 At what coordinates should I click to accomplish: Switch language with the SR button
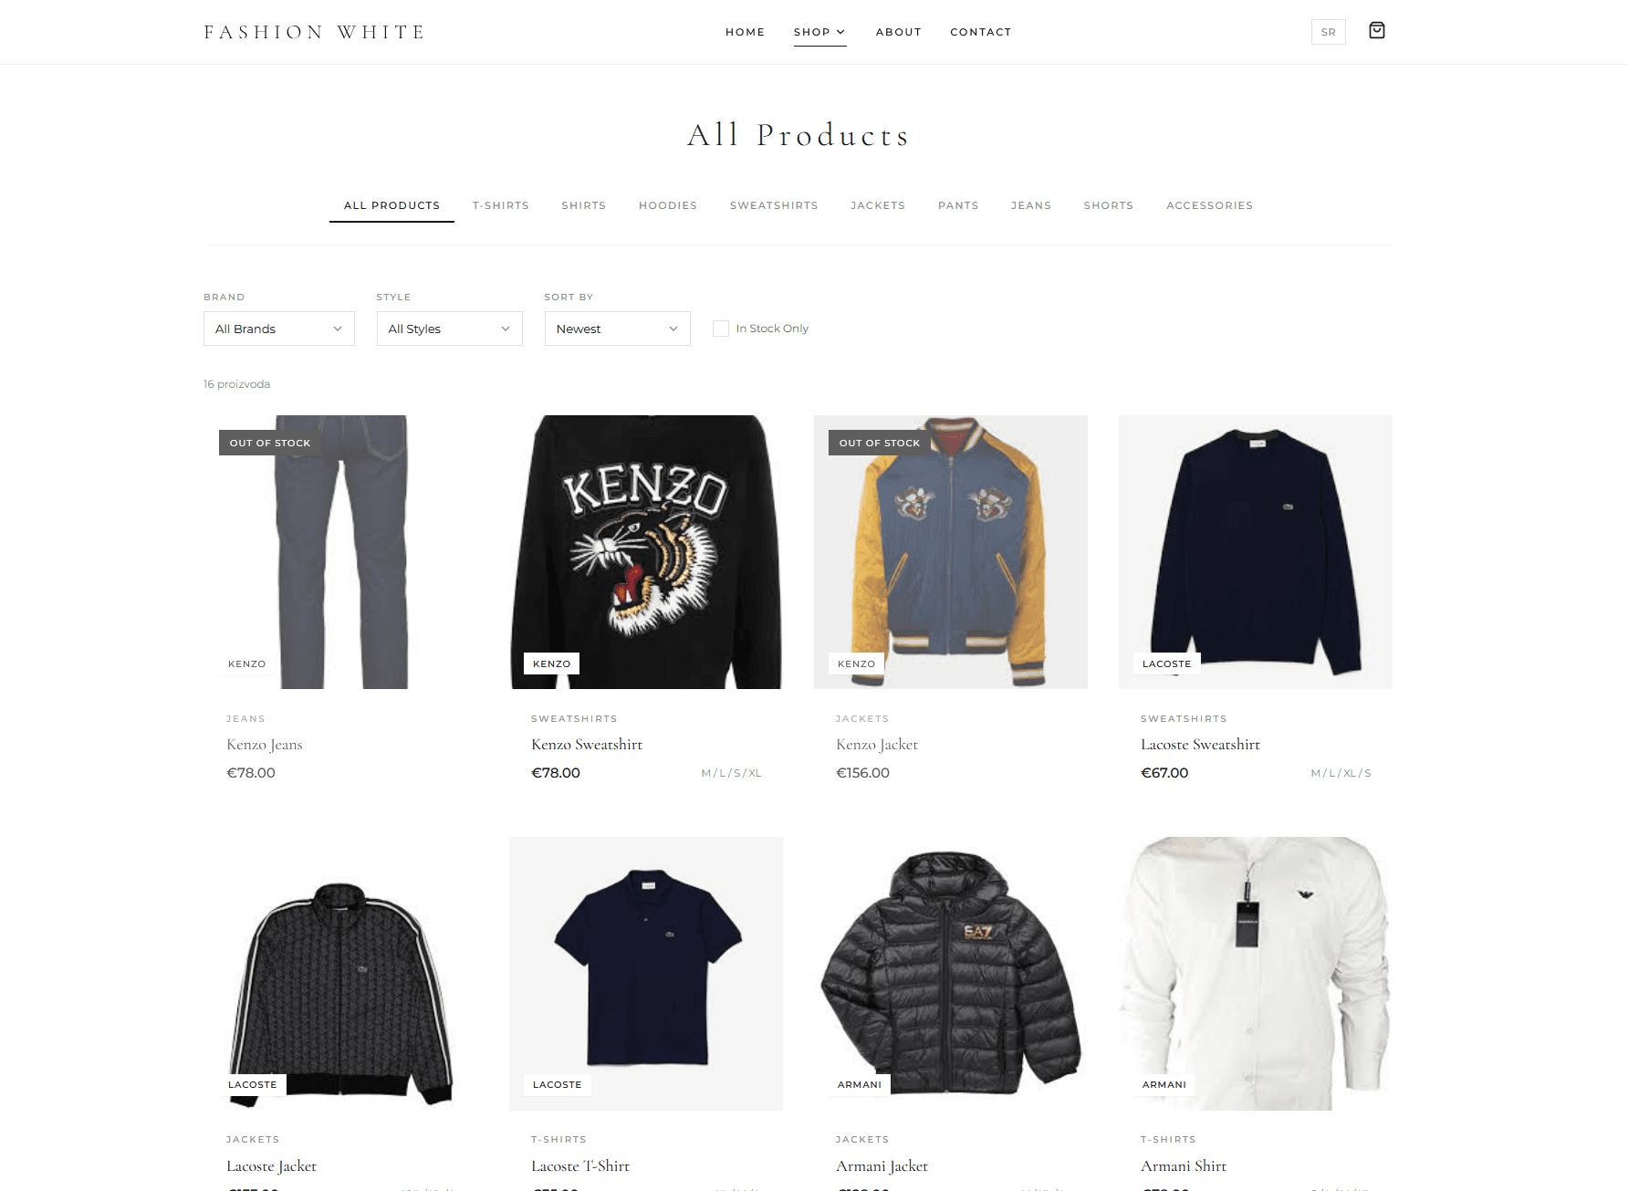[1328, 32]
